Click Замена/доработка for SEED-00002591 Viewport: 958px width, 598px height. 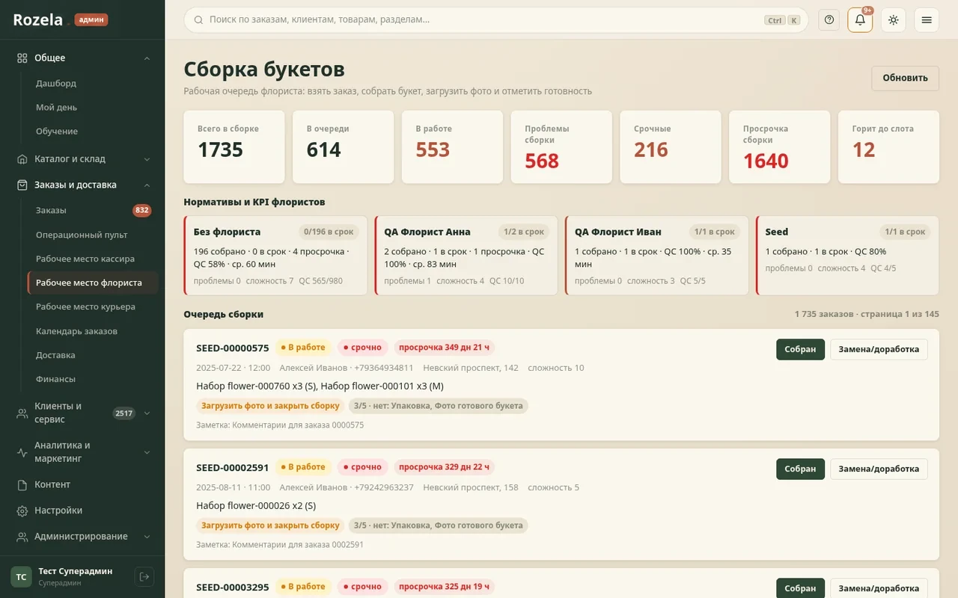click(x=879, y=469)
